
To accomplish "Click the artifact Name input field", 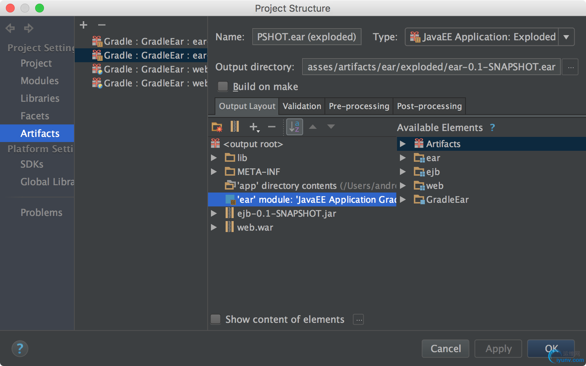I will point(307,37).
